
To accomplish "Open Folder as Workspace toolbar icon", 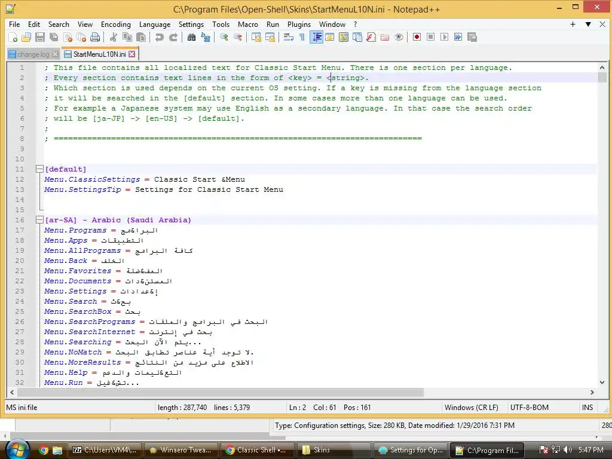I will tap(385, 37).
